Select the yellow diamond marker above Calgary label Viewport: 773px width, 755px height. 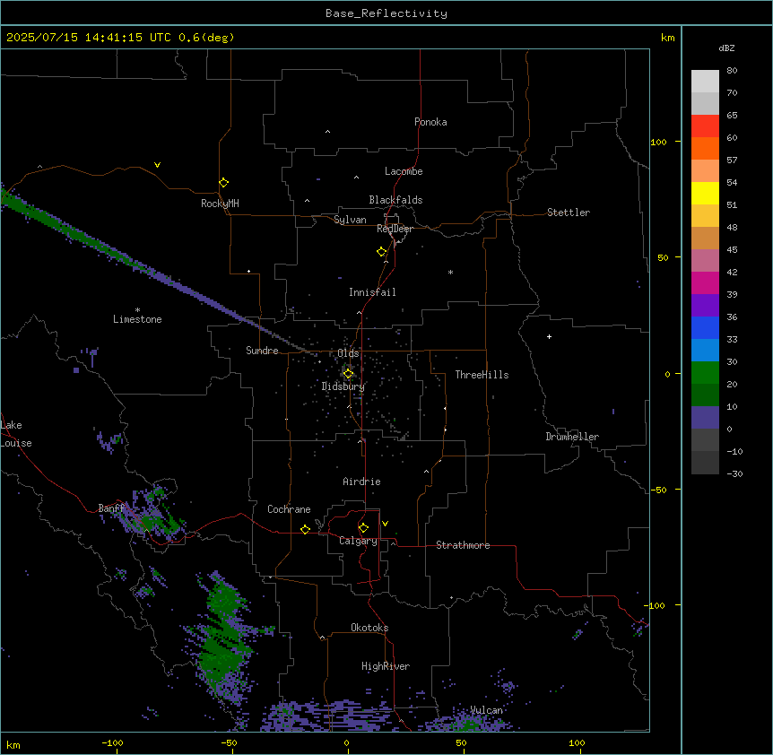coord(363,528)
